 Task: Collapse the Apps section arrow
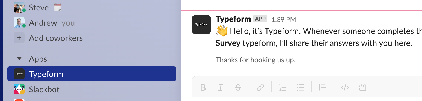(x=19, y=59)
